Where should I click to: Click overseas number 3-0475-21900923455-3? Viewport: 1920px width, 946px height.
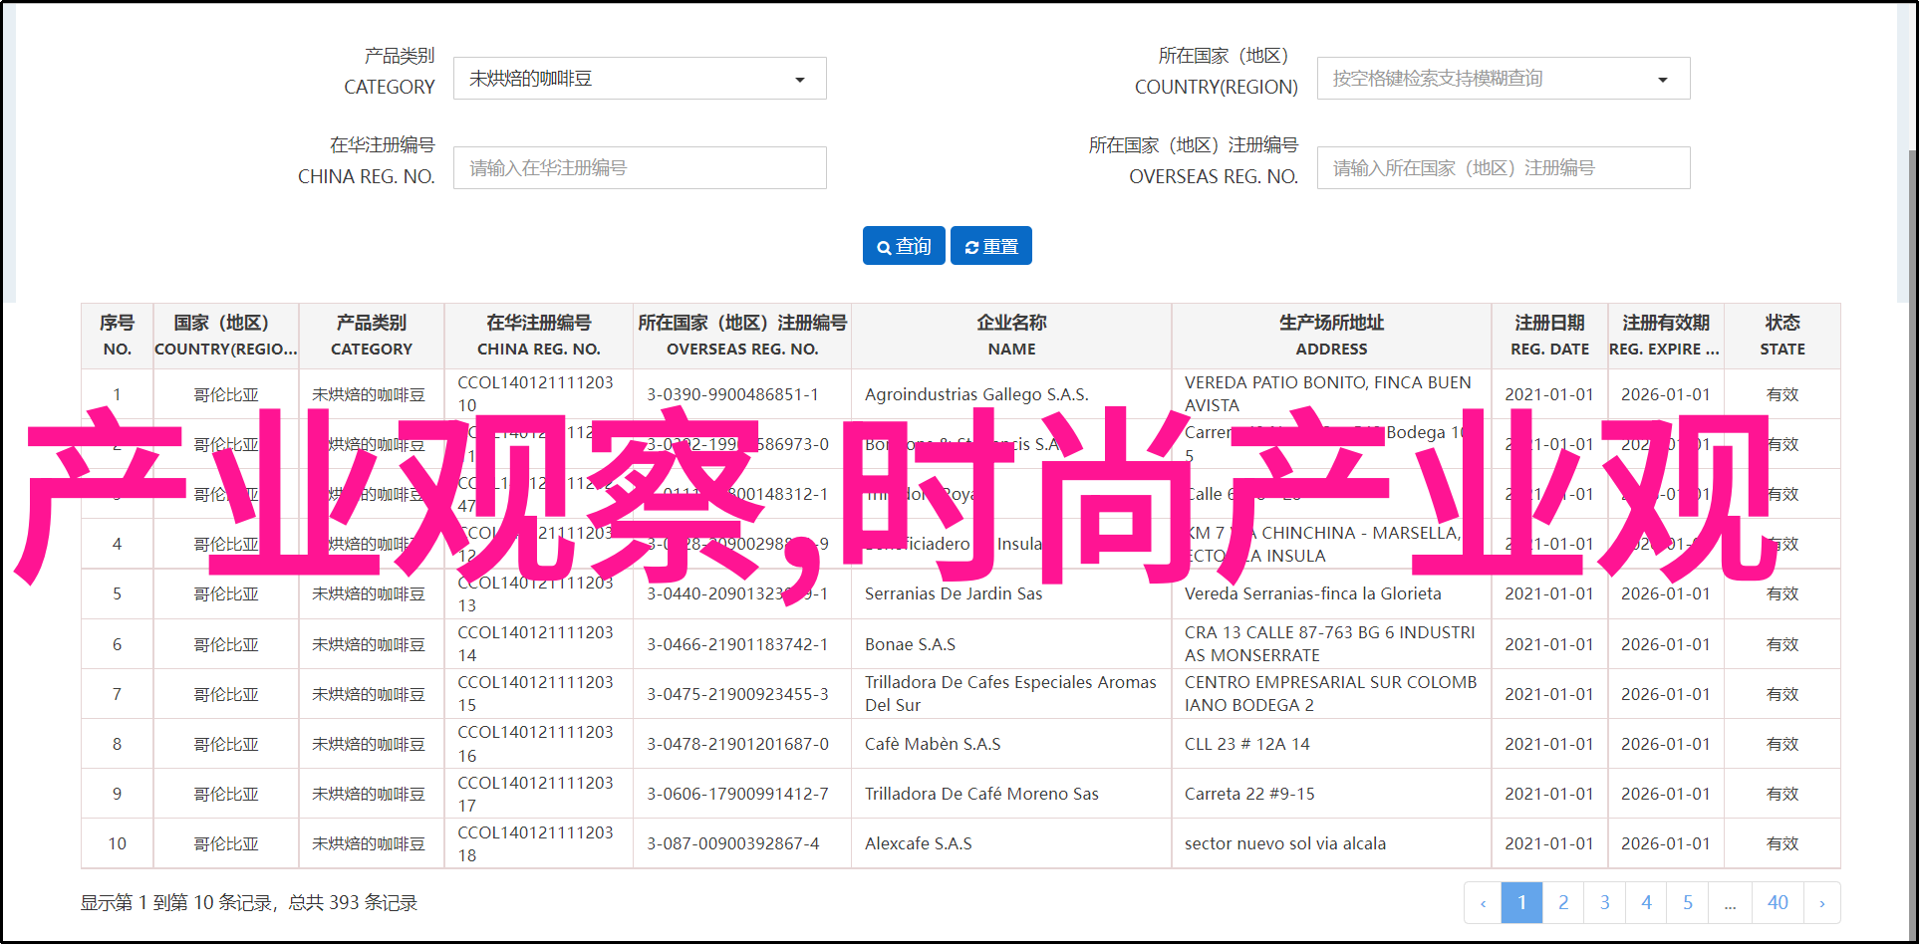tap(737, 695)
